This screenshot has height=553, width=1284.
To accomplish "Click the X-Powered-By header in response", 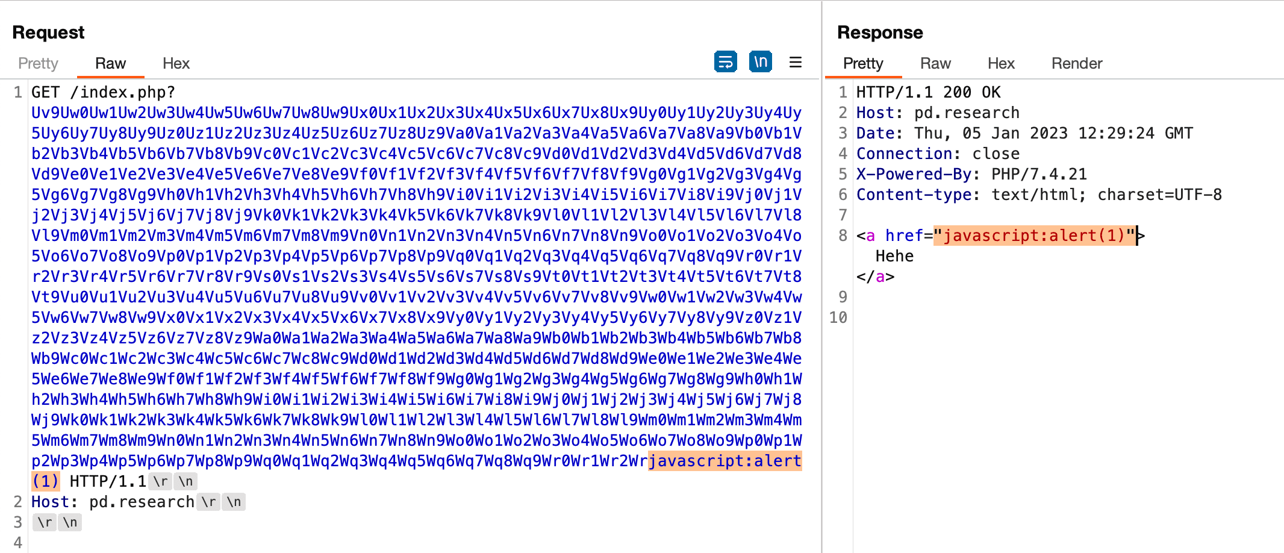I will click(x=971, y=174).
